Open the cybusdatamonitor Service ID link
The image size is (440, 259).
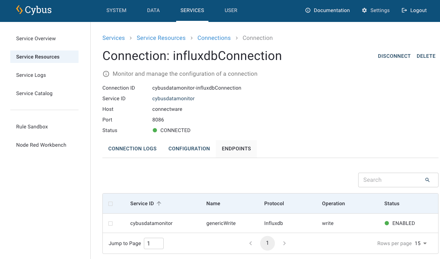(173, 98)
